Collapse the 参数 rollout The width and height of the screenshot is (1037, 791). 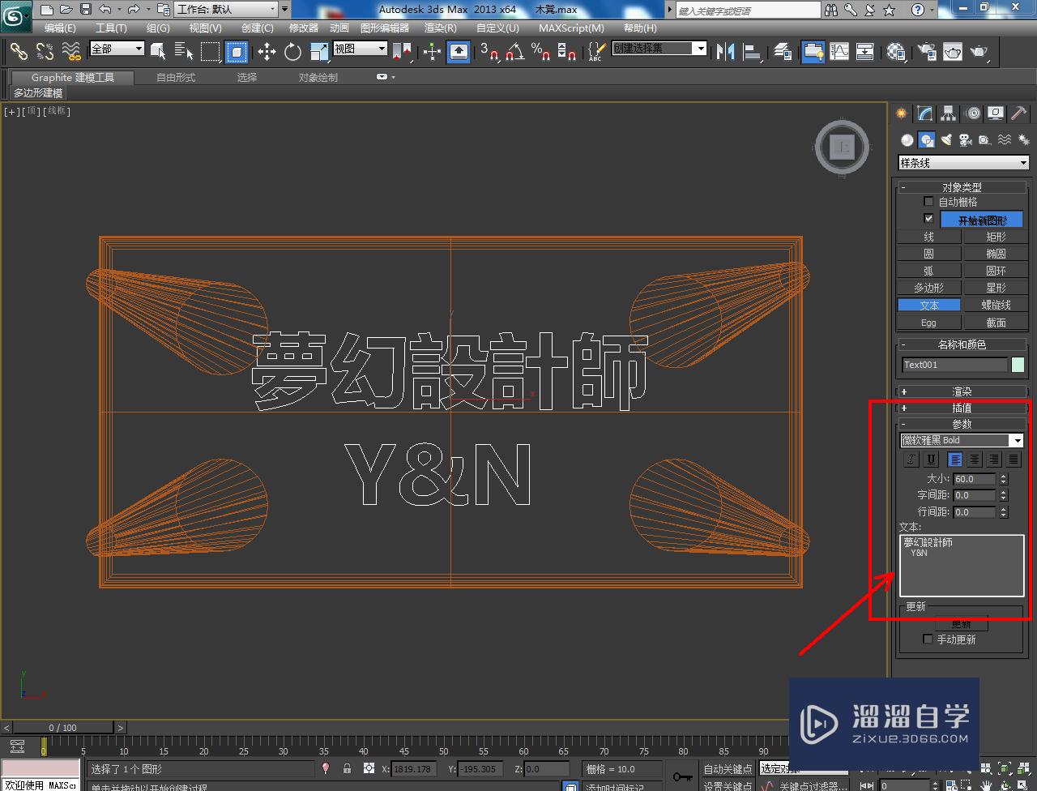(x=962, y=424)
